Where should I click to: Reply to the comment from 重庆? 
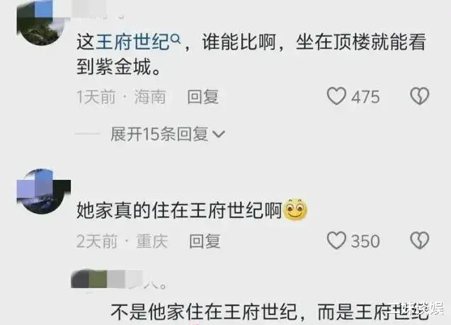(205, 241)
